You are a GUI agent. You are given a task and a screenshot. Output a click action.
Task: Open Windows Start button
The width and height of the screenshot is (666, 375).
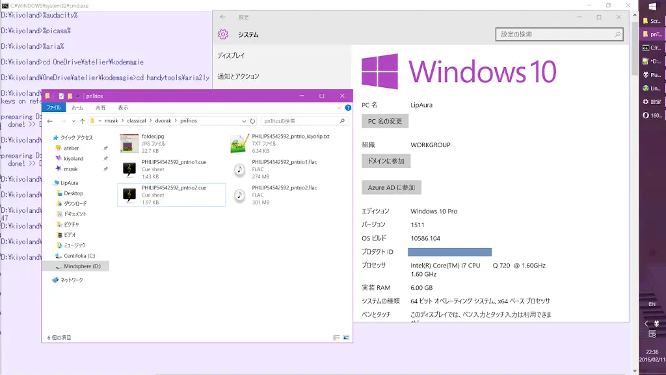(x=652, y=7)
